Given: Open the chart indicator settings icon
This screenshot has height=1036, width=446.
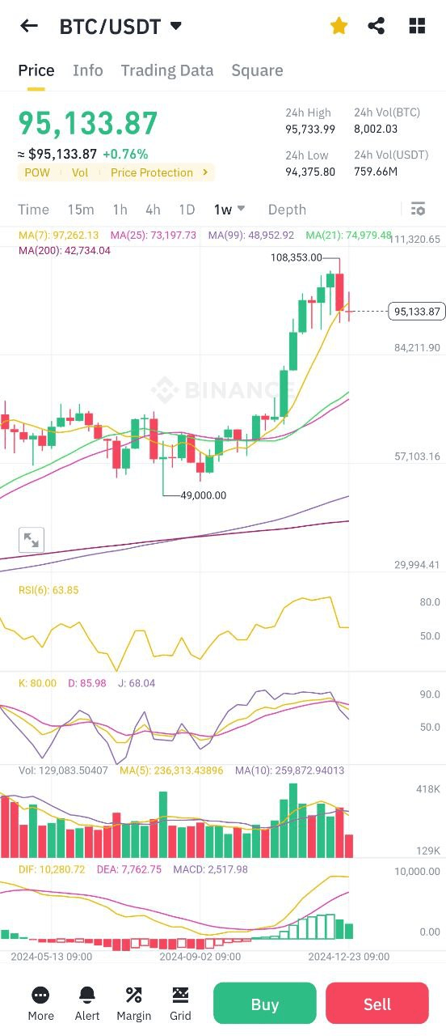Looking at the screenshot, I should (x=418, y=210).
